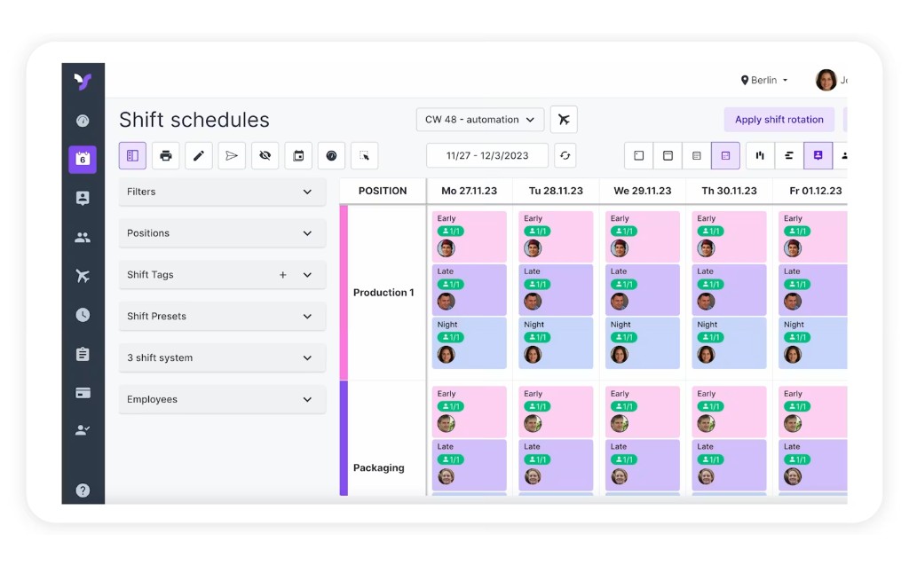This screenshot has height=573, width=909.
Task: Open the Berlin location dropdown
Action: (764, 80)
